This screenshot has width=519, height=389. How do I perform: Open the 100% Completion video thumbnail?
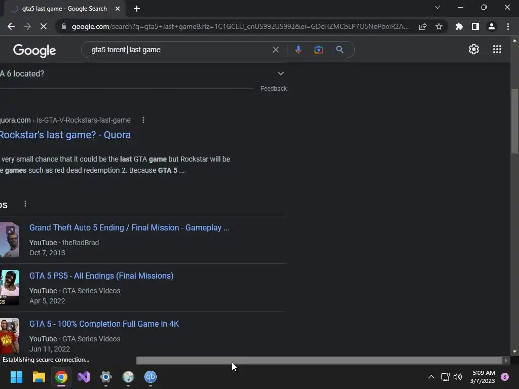[10, 335]
